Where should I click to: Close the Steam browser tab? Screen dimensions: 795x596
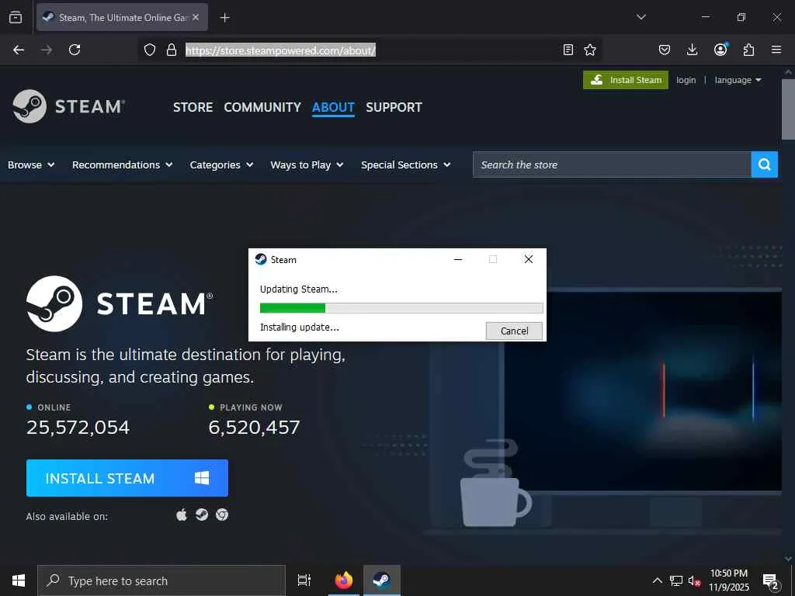click(196, 17)
